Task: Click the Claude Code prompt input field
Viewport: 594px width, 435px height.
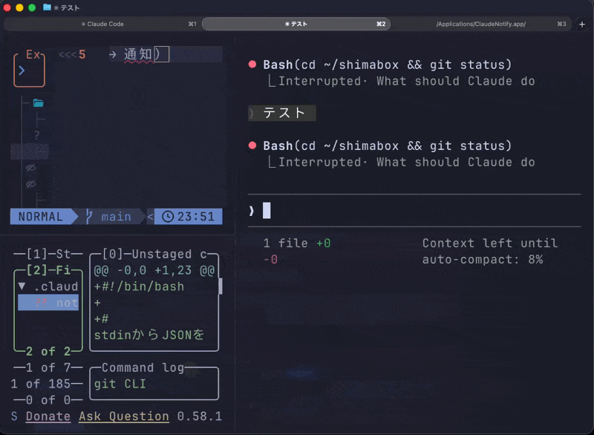Action: [x=416, y=211]
